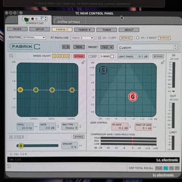The image size is (182, 182).
Task: Click the IN level meter
Action: [x=173, y=75]
